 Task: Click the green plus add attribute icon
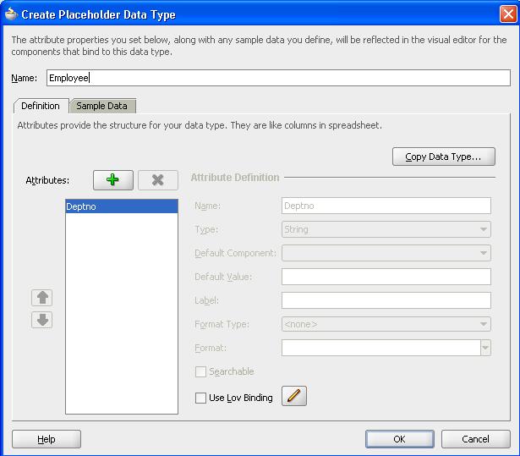113,180
